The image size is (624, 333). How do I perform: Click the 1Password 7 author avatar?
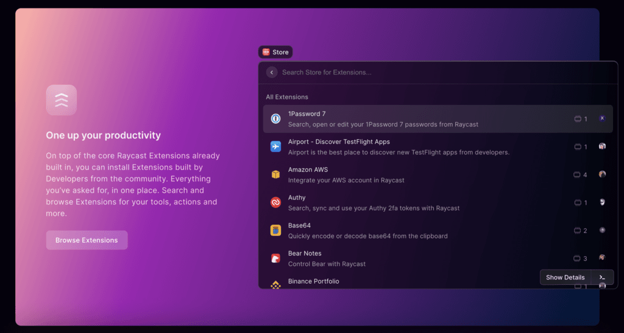point(602,118)
